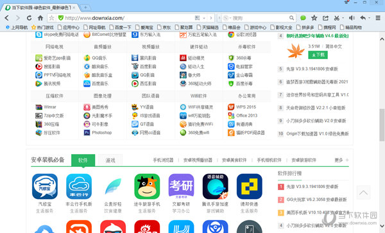This screenshot has height=233, width=385.
Task: Click the Photoshop icon in 图像处理
Action: (87, 133)
